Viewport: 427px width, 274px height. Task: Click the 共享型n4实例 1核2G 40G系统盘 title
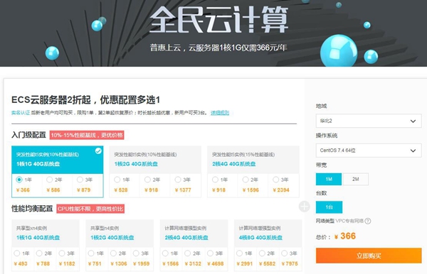112,238
